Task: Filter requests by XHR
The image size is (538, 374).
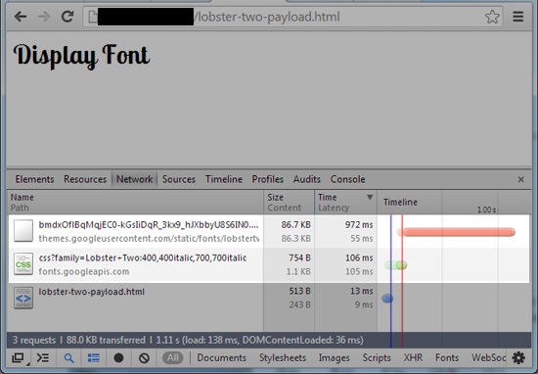Action: coord(413,358)
